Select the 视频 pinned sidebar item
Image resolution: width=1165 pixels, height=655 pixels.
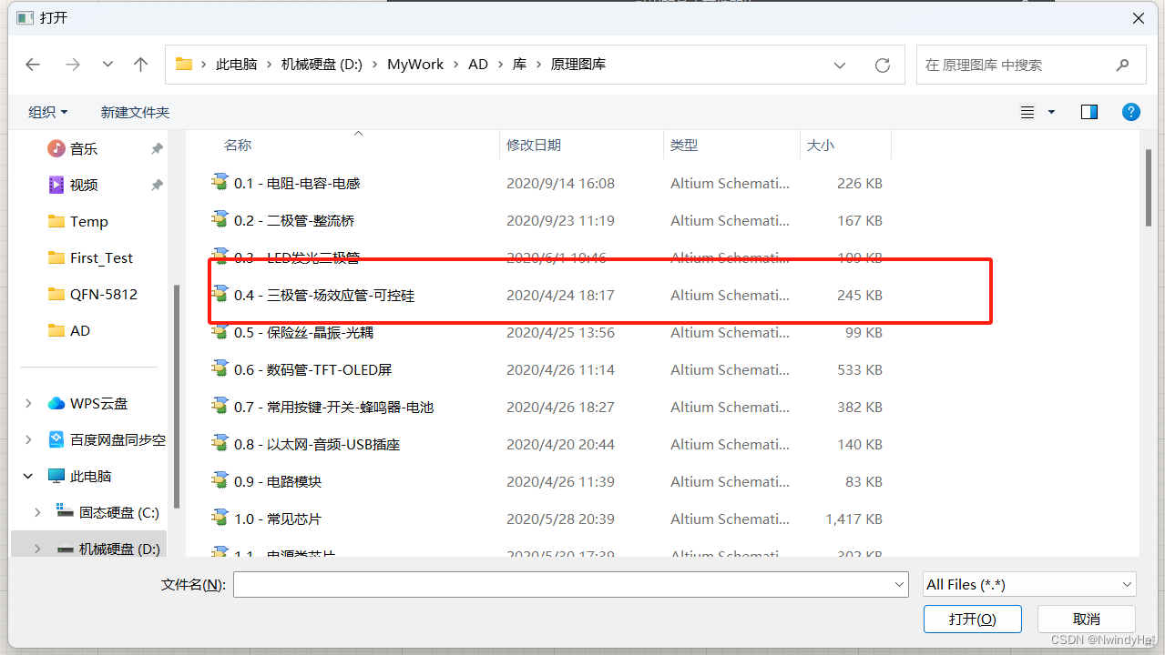[x=82, y=185]
